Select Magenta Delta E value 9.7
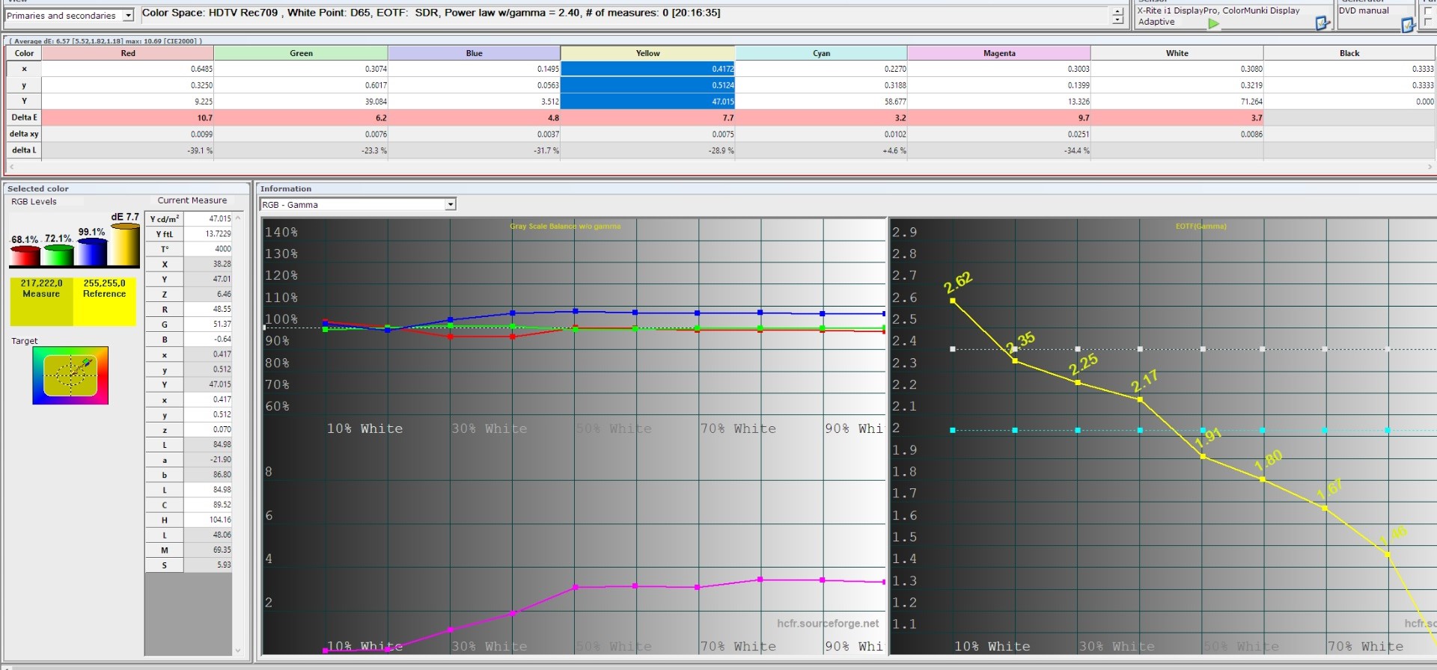The height and width of the screenshot is (670, 1437). coord(999,117)
